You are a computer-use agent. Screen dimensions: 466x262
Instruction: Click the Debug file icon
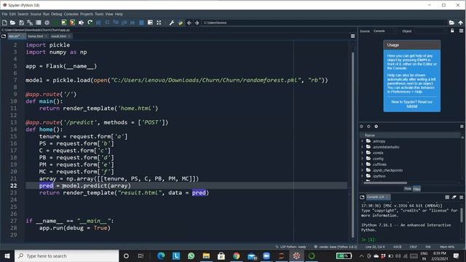coord(98,23)
